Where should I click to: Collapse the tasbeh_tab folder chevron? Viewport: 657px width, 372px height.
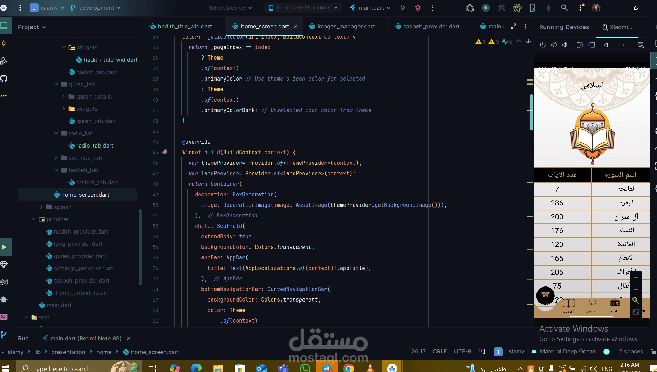[x=56, y=170]
